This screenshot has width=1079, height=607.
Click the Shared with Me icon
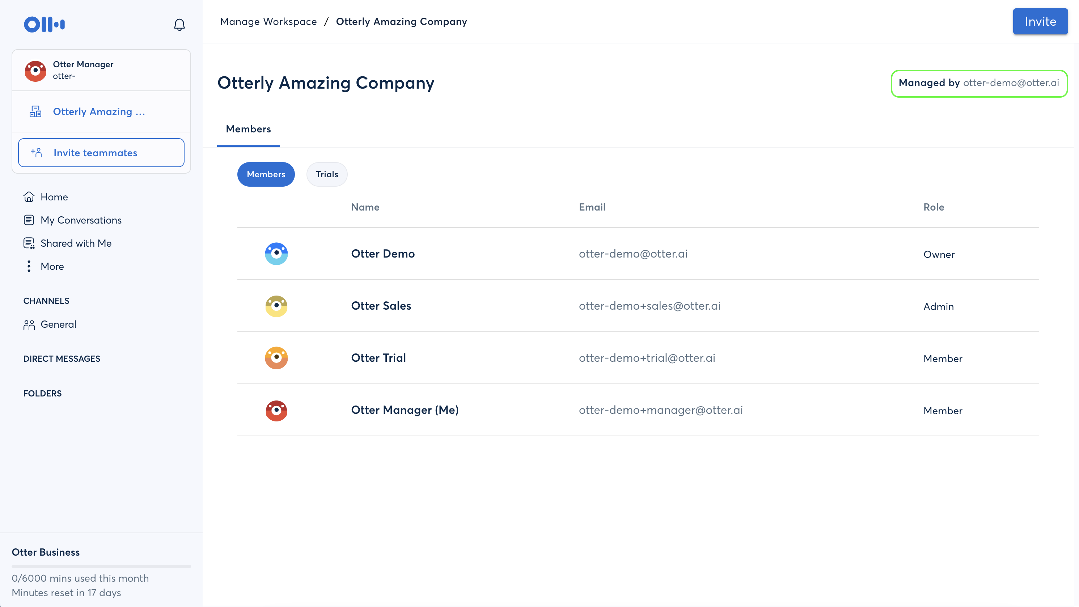(29, 243)
